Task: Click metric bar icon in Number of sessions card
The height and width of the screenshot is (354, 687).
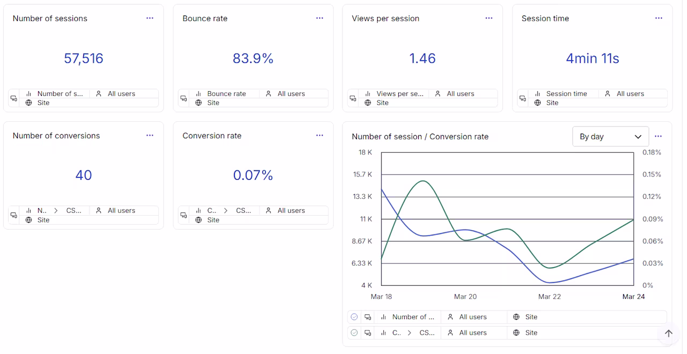Action: (x=29, y=93)
